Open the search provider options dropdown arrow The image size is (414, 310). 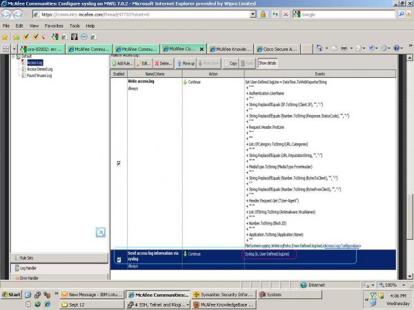tap(409, 14)
